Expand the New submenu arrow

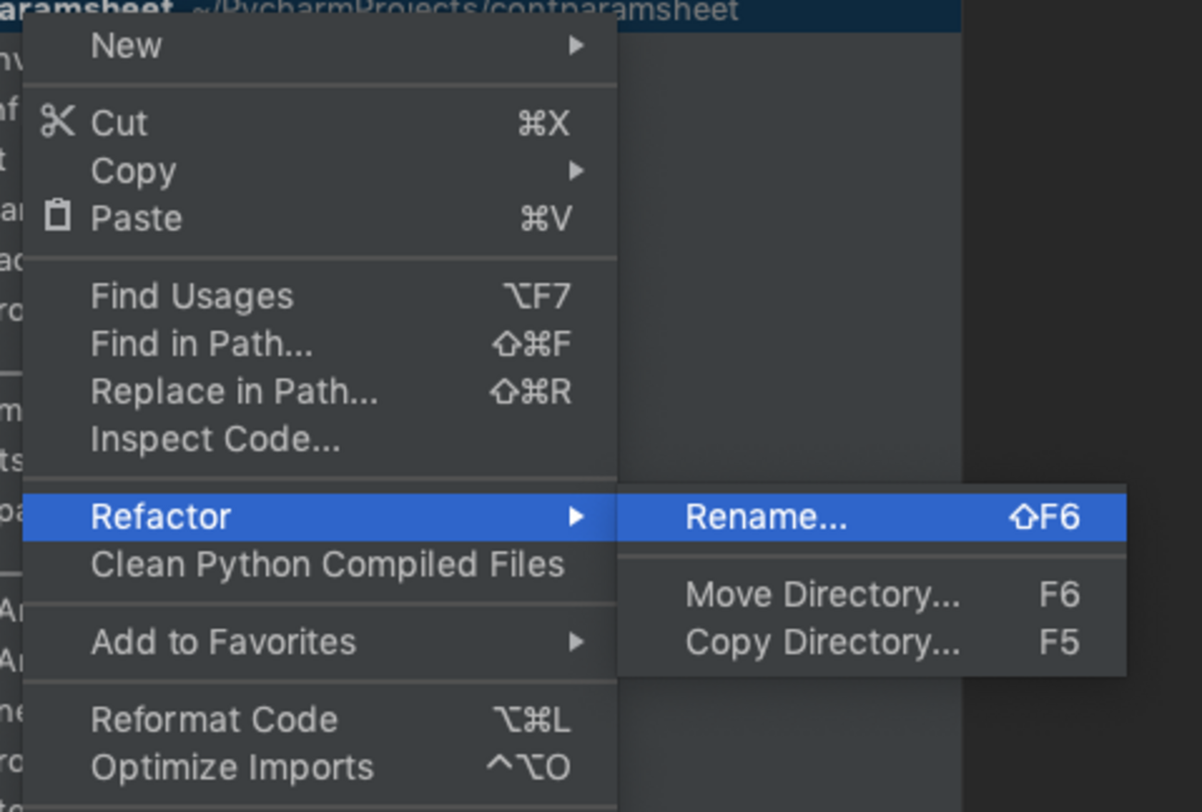[576, 45]
